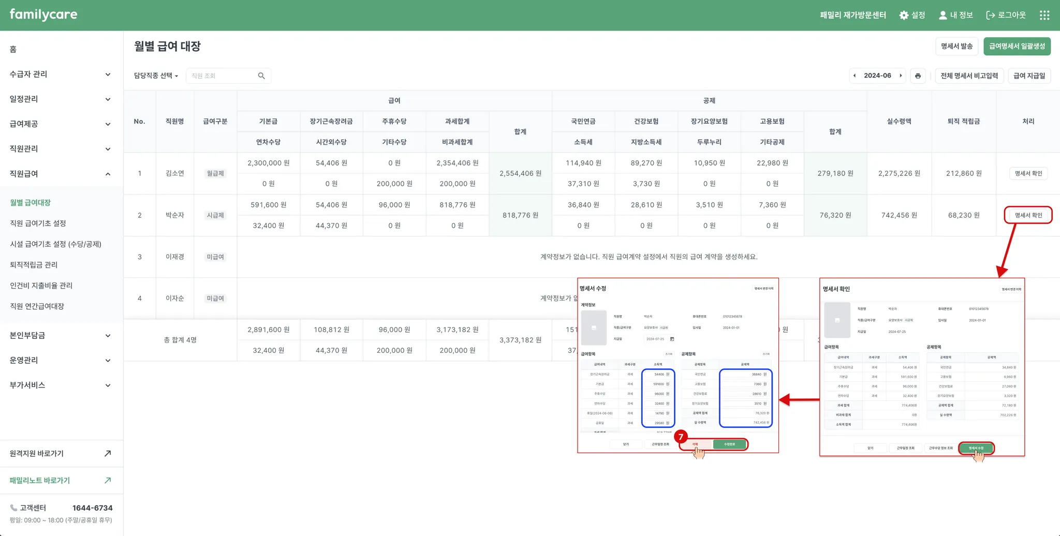Click the 2,554,406 원 total cell

point(520,173)
